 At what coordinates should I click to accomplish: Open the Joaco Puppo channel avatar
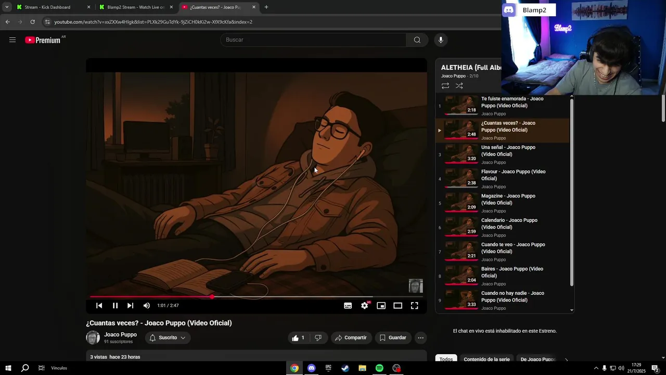[93, 337]
